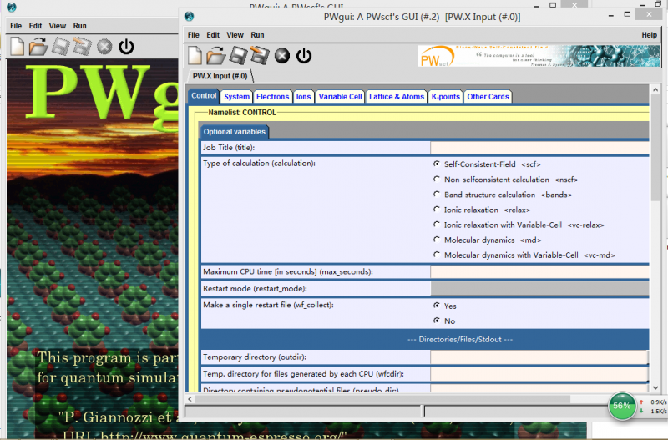Image resolution: width=668 pixels, height=440 pixels.
Task: Select Self-Consistent-Field <scf> calculation
Action: pyautogui.click(x=436, y=164)
